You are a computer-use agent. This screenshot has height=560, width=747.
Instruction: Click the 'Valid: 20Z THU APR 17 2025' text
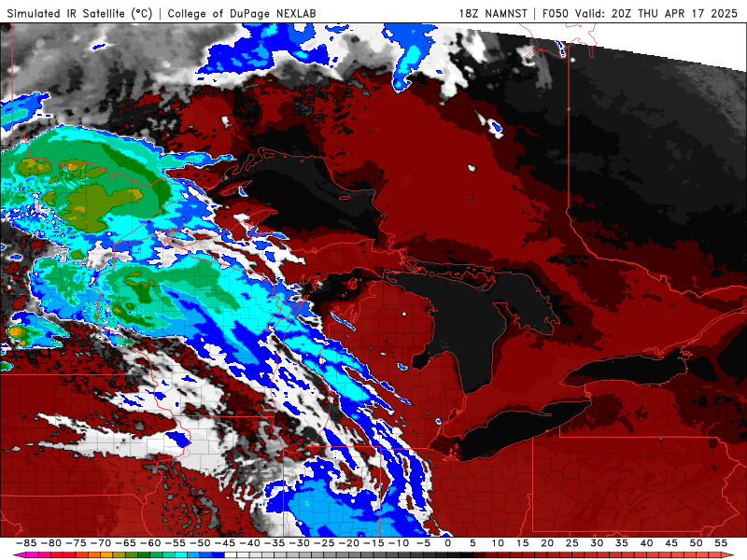[x=656, y=13]
